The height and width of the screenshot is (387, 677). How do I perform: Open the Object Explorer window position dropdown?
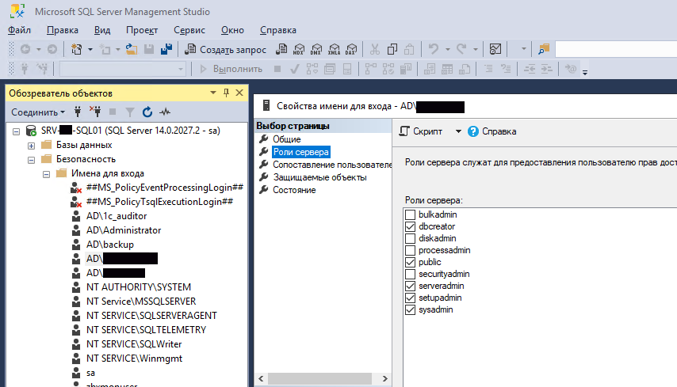[213, 93]
